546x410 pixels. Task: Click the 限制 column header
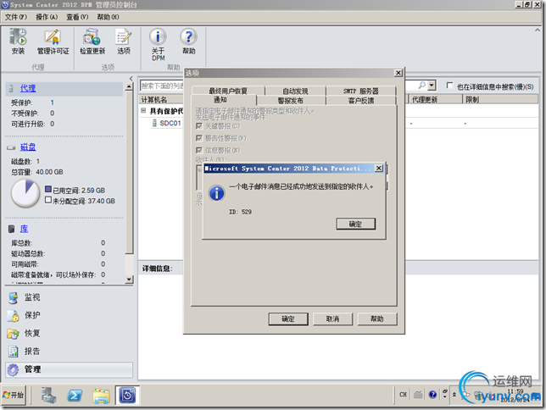pos(500,100)
